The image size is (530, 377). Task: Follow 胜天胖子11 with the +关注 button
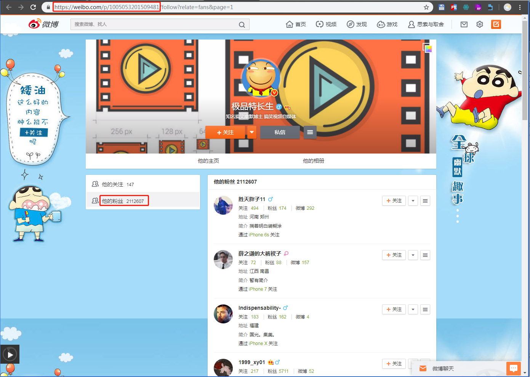point(394,201)
